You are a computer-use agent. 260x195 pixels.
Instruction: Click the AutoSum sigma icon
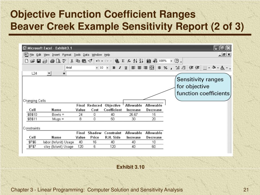coord(123,61)
